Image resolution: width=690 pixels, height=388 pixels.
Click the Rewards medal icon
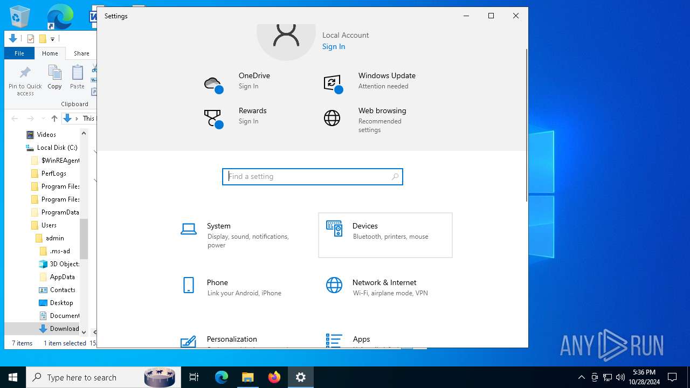coord(213,119)
